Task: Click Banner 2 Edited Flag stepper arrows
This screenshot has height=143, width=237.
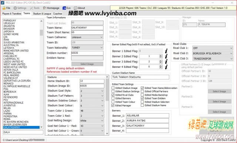Action: point(160,56)
